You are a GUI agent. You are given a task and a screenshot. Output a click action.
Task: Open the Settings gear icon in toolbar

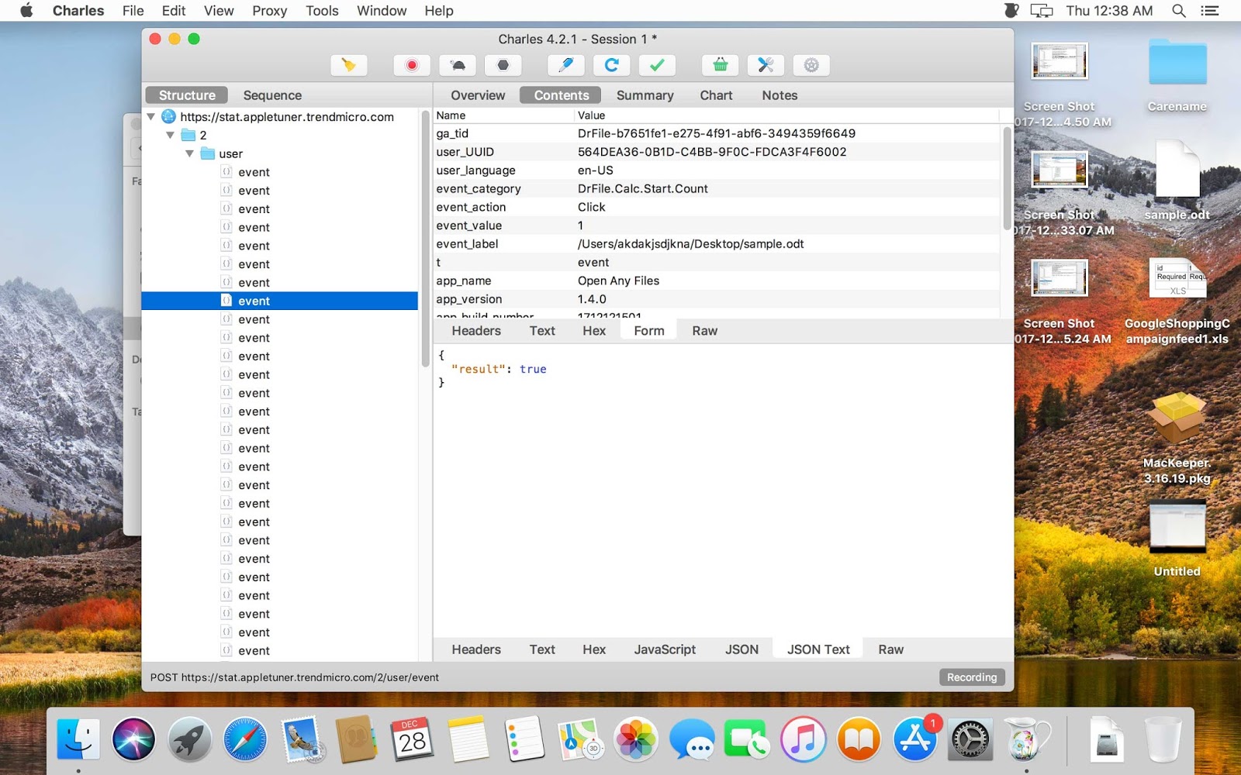(x=811, y=65)
